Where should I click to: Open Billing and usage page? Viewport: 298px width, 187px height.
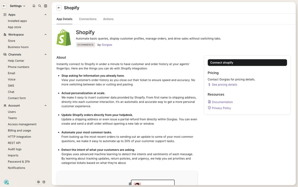[20, 131]
